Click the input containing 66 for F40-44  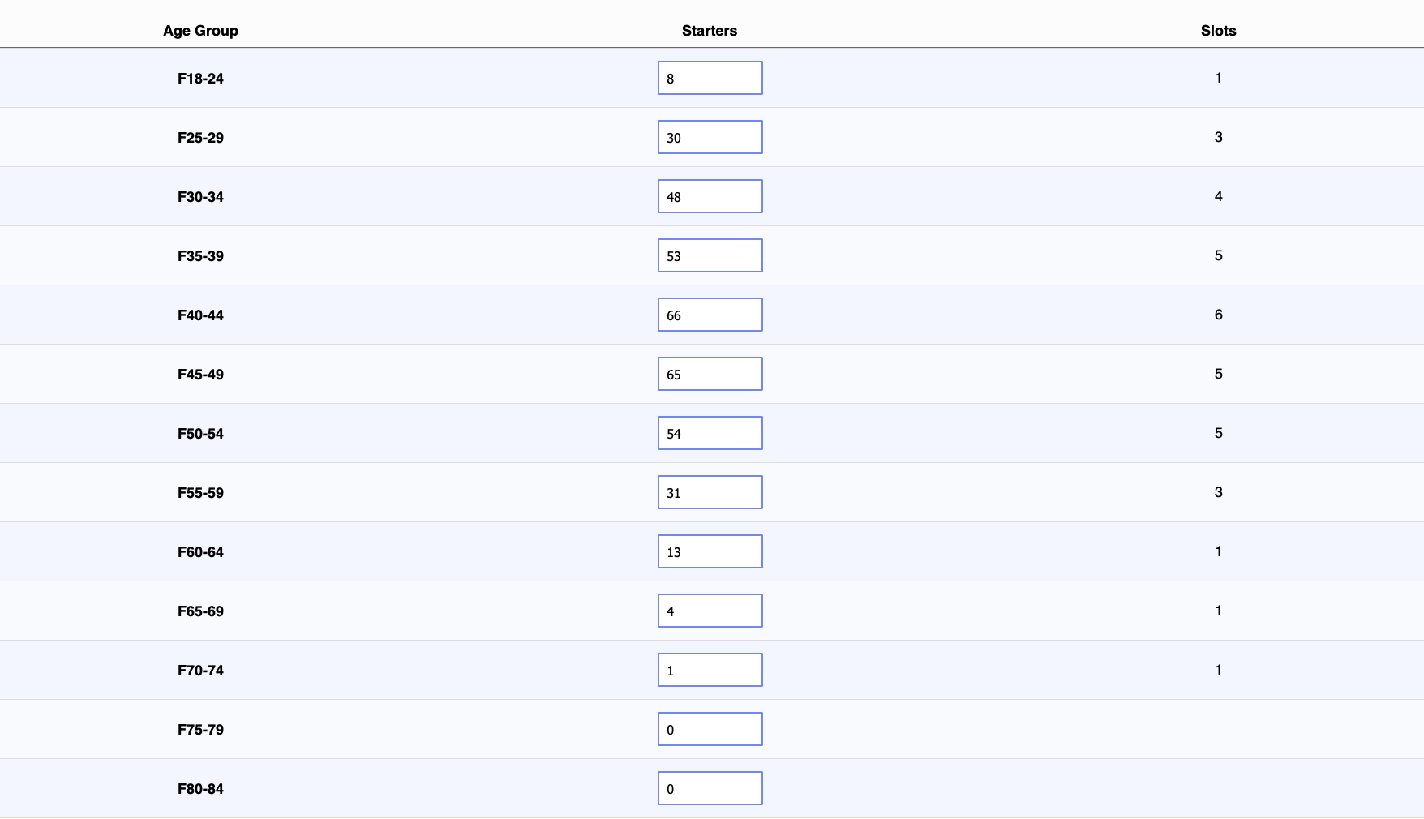tap(710, 315)
